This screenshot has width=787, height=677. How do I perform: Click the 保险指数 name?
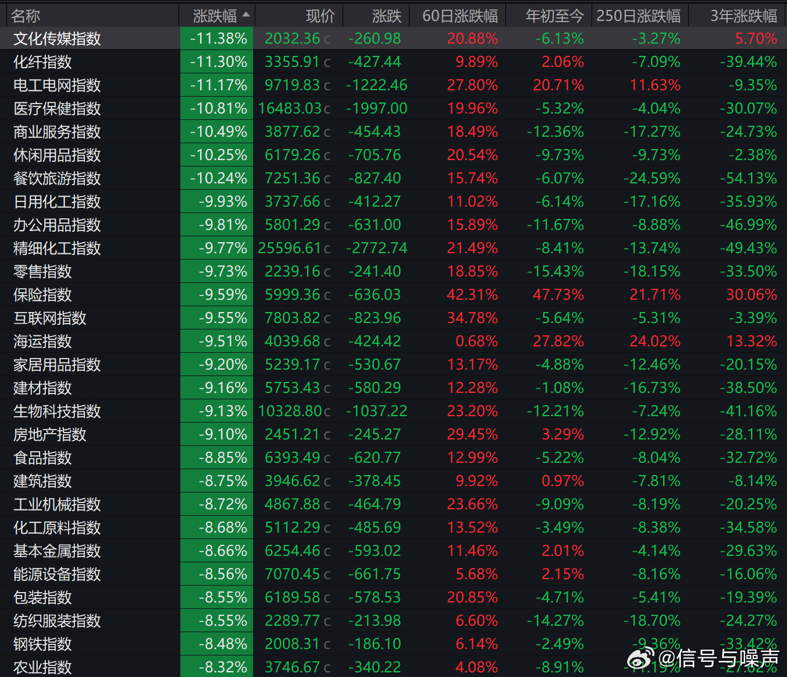point(42,295)
